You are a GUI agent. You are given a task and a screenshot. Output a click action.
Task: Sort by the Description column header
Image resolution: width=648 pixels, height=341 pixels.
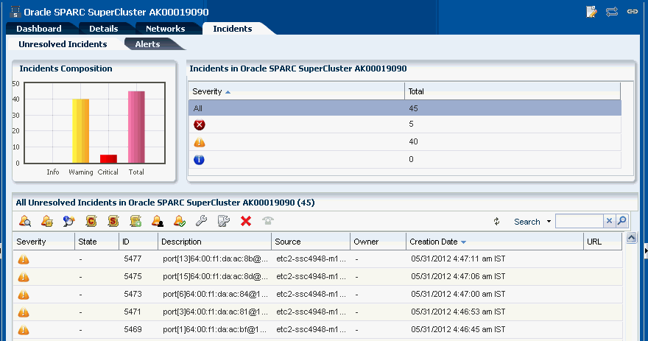(x=214, y=242)
